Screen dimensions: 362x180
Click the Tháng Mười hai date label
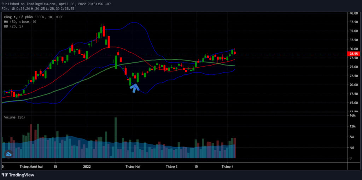[31, 166]
